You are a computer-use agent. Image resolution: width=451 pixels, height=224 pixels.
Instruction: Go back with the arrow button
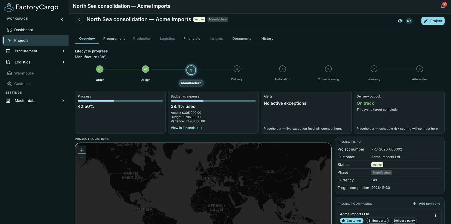(x=79, y=20)
